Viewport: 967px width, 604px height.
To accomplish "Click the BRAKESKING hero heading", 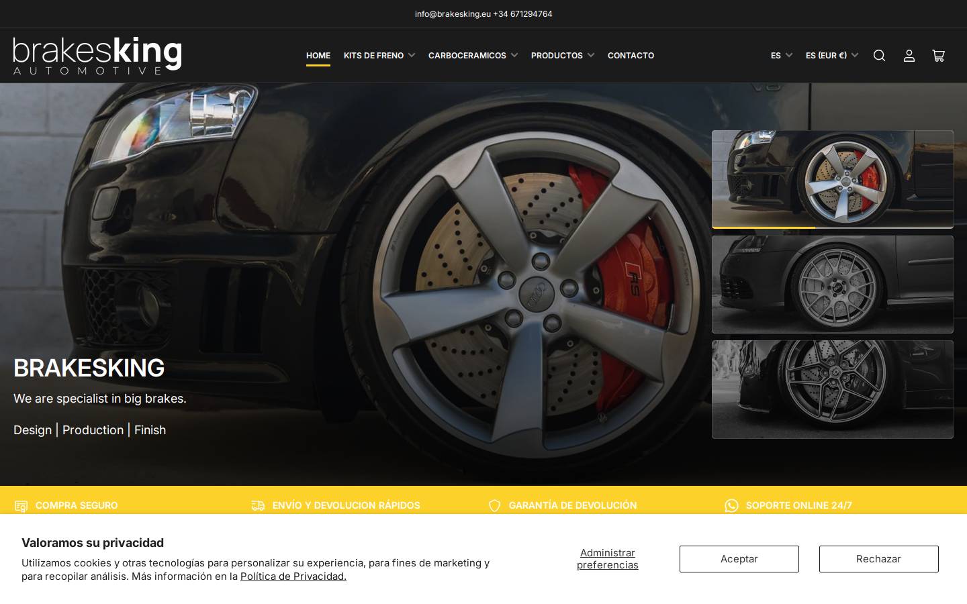I will (x=89, y=368).
